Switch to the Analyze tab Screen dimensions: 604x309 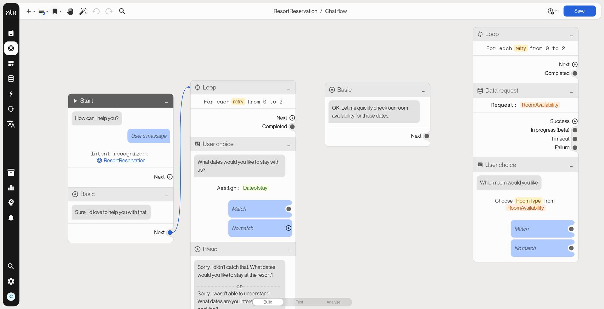[x=333, y=302]
